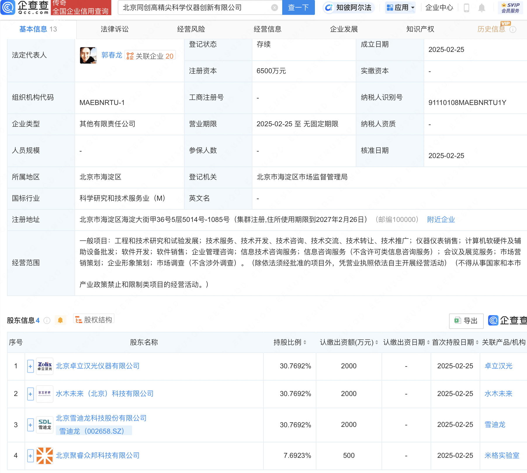Viewport: 527px width, 473px height.
Task: Open notifications bell in header
Action: [x=482, y=8]
